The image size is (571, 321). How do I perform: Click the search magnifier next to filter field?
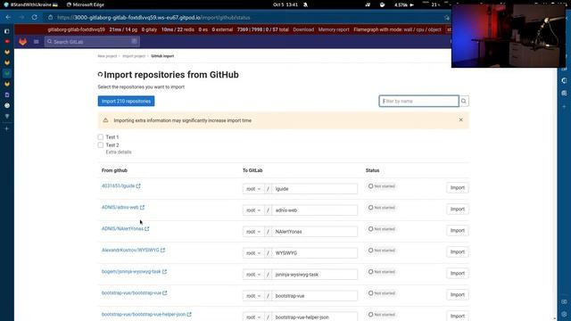coord(464,101)
